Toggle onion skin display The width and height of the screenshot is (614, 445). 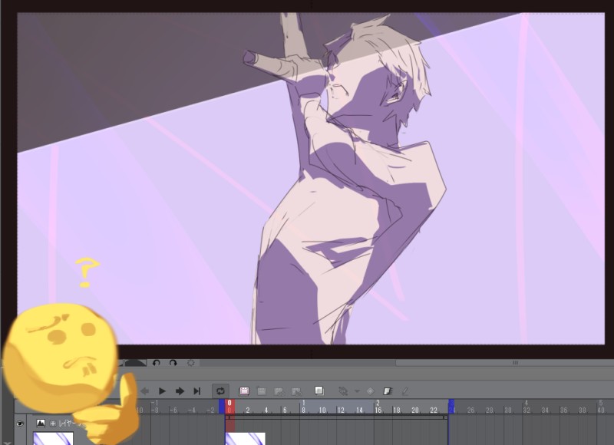pos(319,391)
